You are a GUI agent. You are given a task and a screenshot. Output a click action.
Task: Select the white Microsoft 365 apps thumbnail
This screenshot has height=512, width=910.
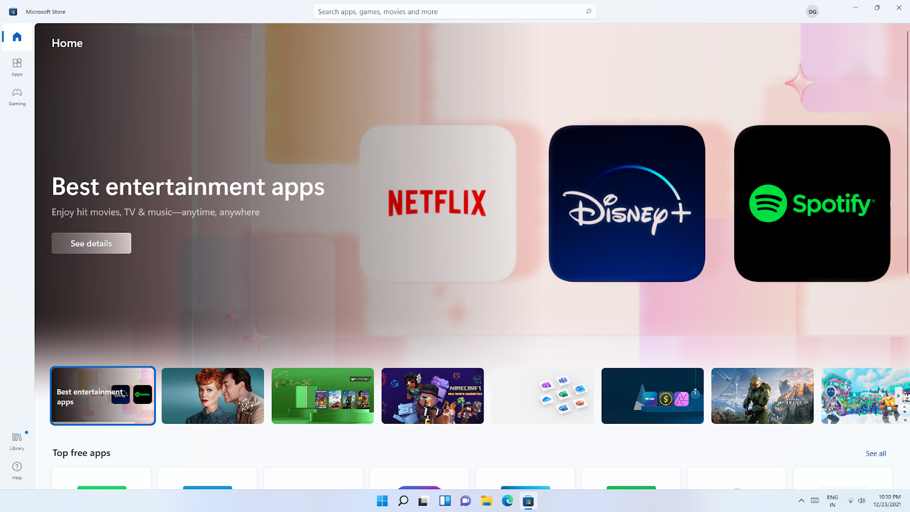(x=543, y=396)
